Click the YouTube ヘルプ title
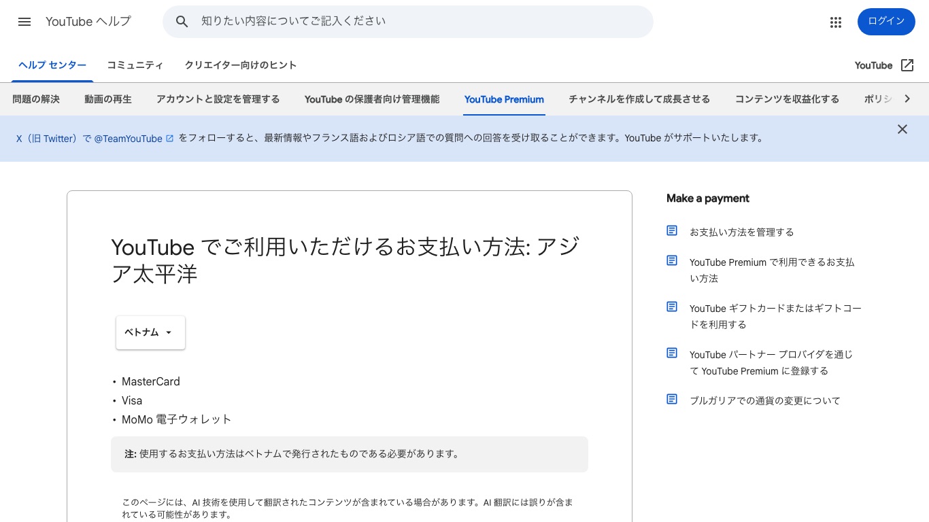929x522 pixels. point(88,22)
